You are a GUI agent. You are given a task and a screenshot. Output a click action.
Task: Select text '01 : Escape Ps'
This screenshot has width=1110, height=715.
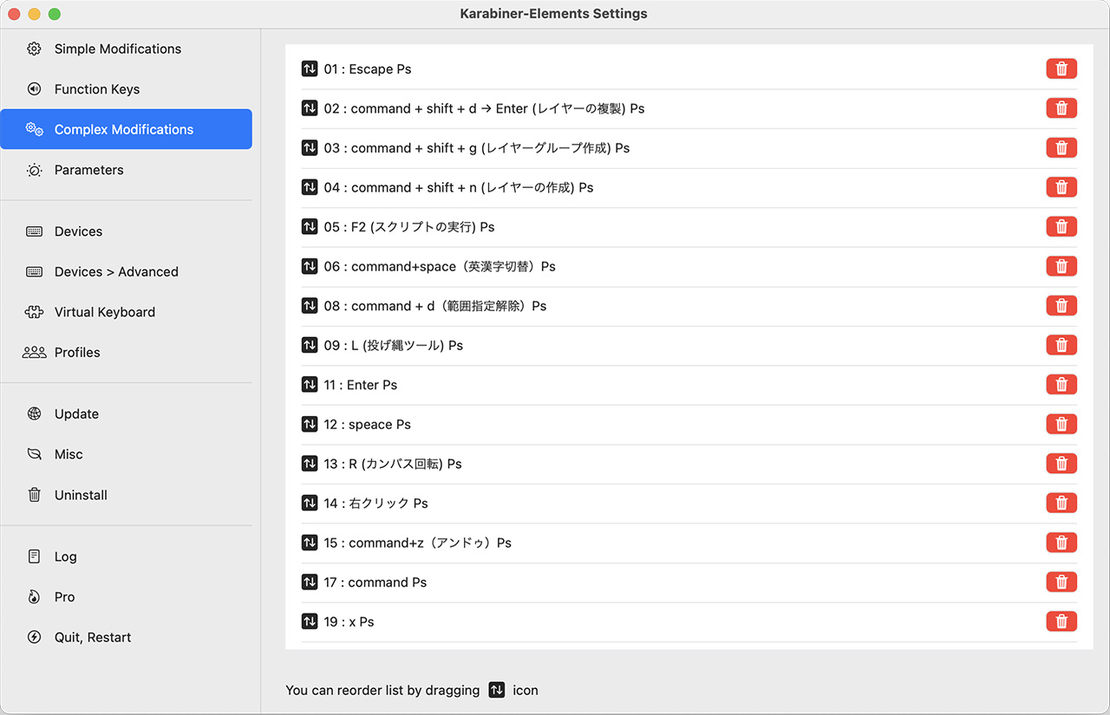[x=368, y=69]
